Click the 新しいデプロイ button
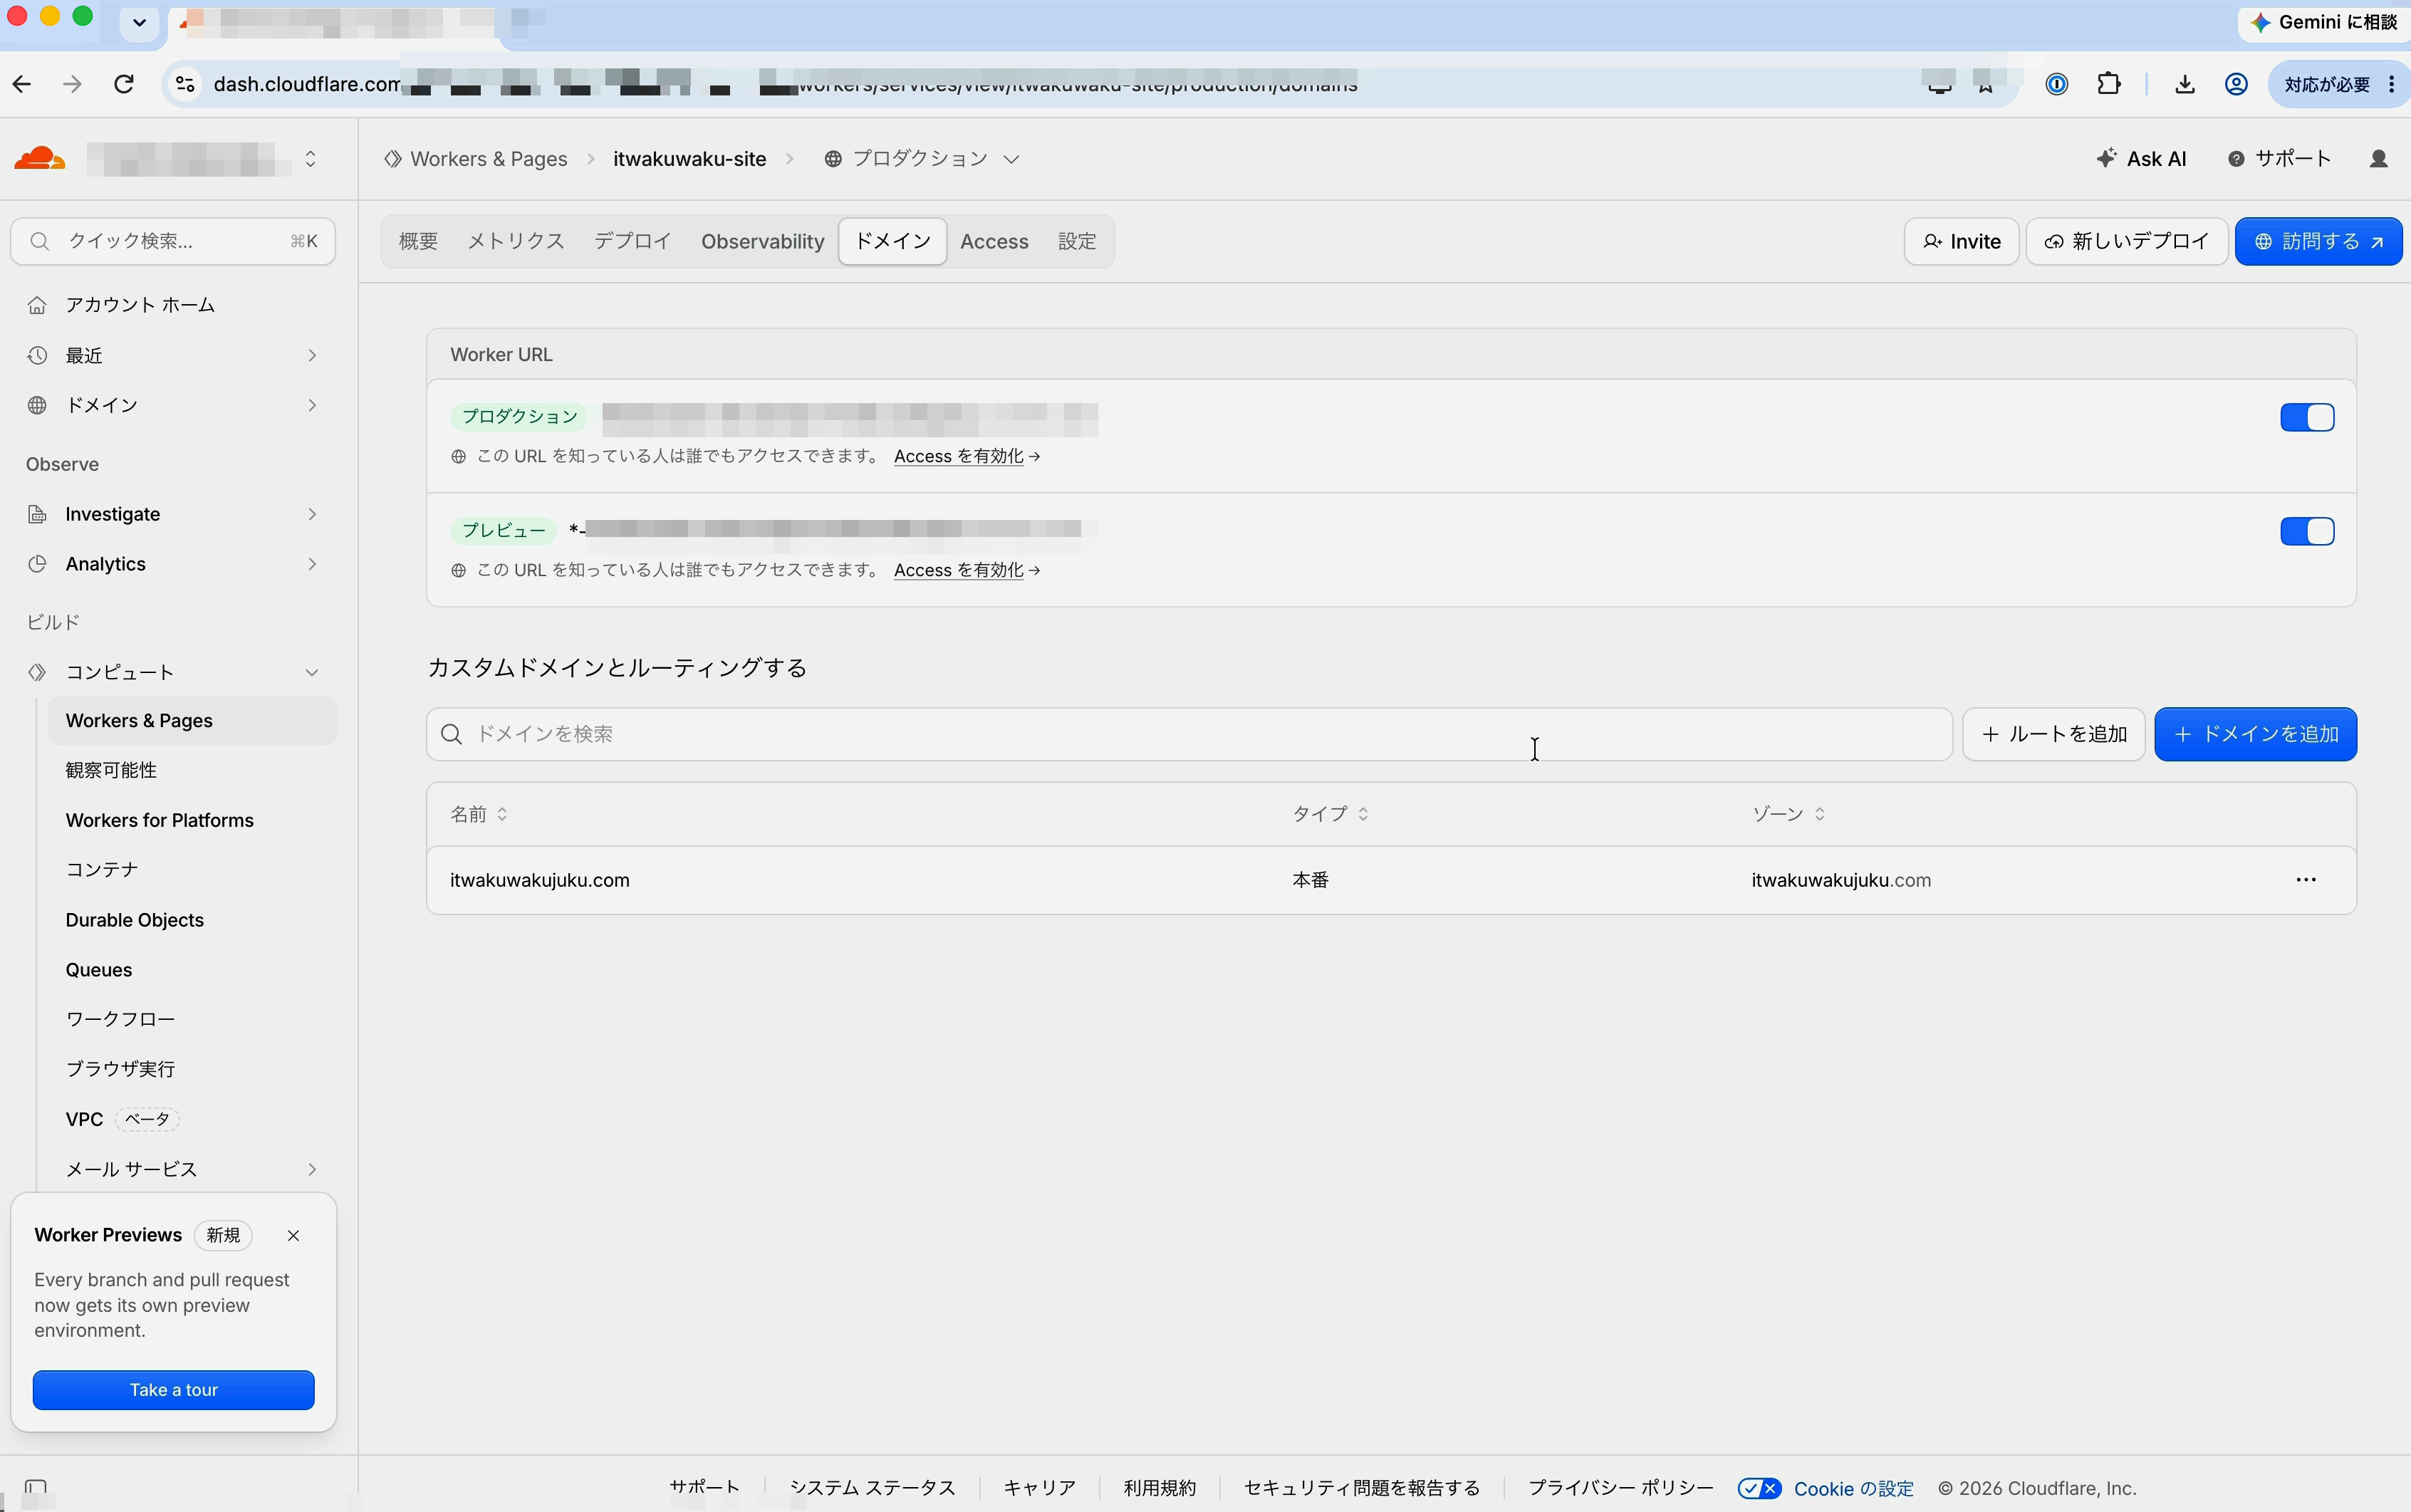Screen dimensions: 2411x1512 click(2126, 241)
